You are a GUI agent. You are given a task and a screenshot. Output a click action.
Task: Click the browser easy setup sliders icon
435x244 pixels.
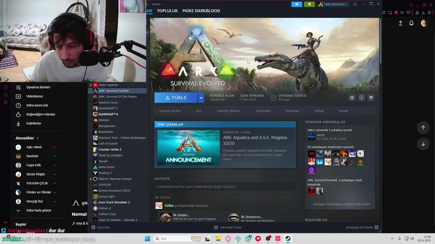430,13
